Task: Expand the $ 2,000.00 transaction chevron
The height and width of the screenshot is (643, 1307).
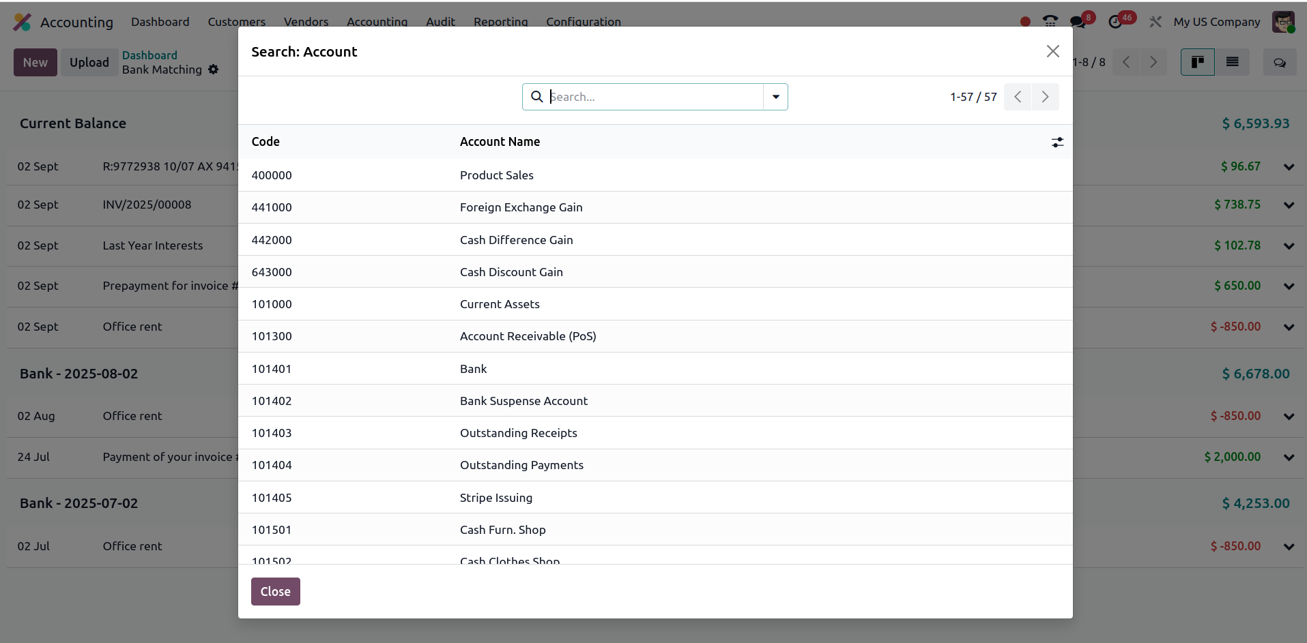Action: point(1289,458)
